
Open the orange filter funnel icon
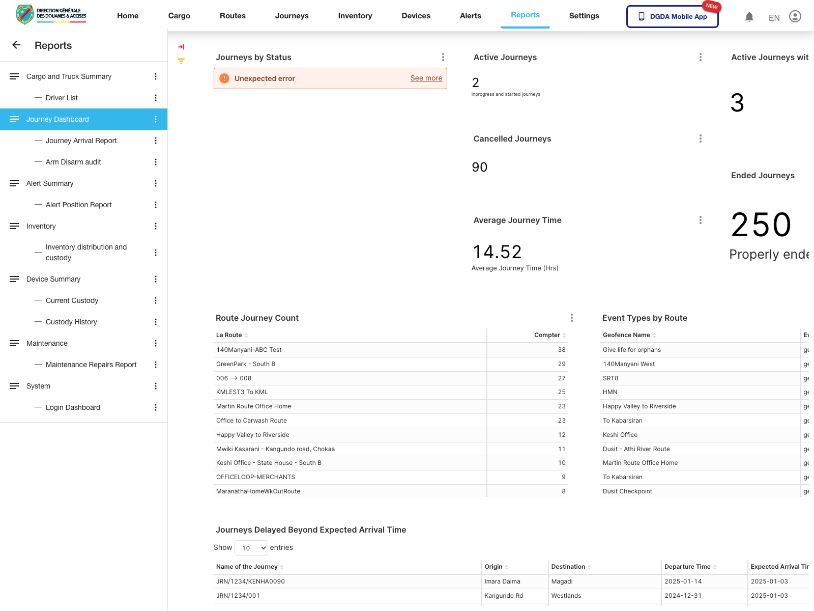[x=181, y=61]
